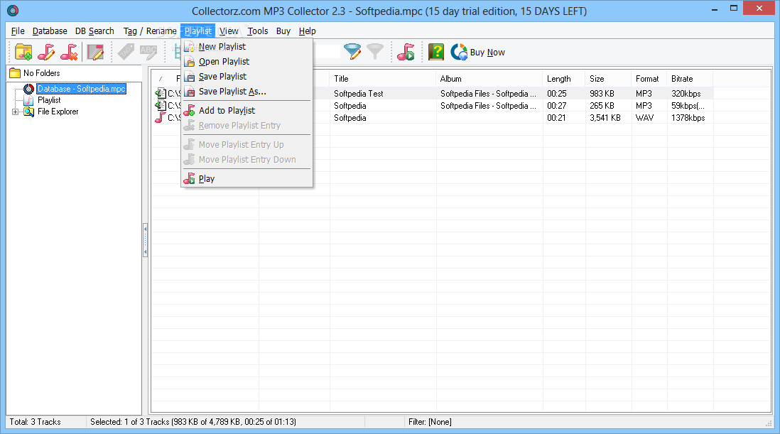The image size is (780, 434).
Task: Sort by the Bitrate column header
Action: point(690,79)
